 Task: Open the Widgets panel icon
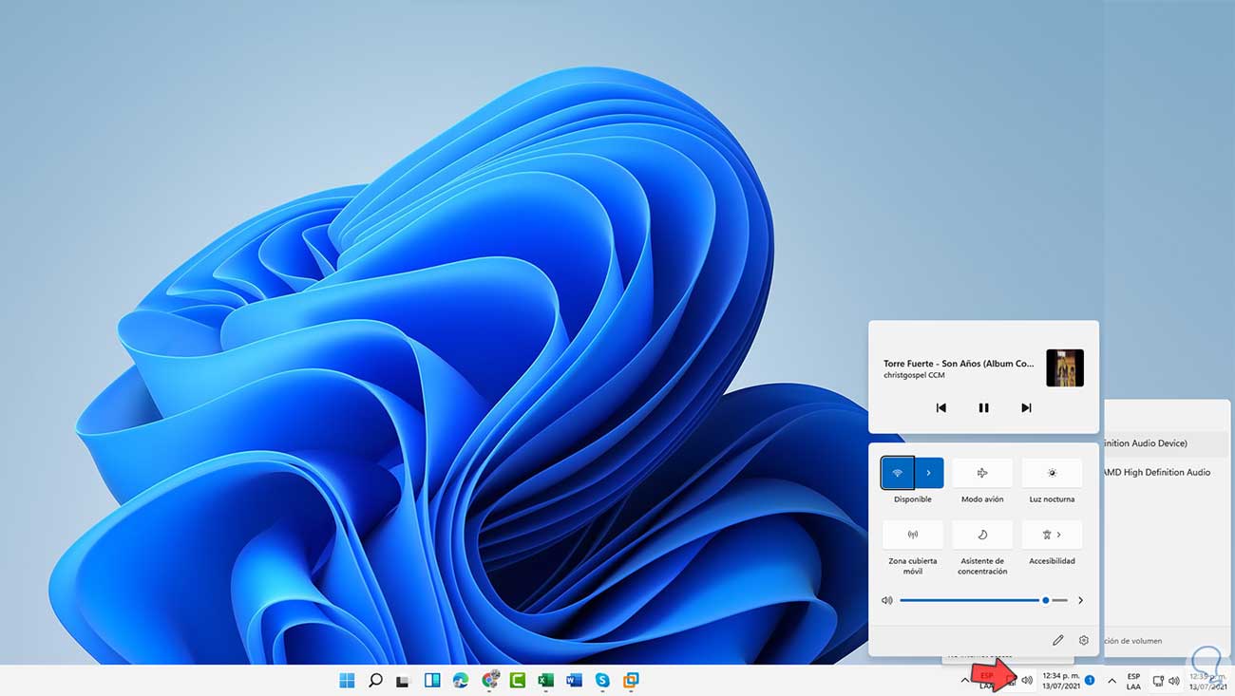(x=431, y=680)
